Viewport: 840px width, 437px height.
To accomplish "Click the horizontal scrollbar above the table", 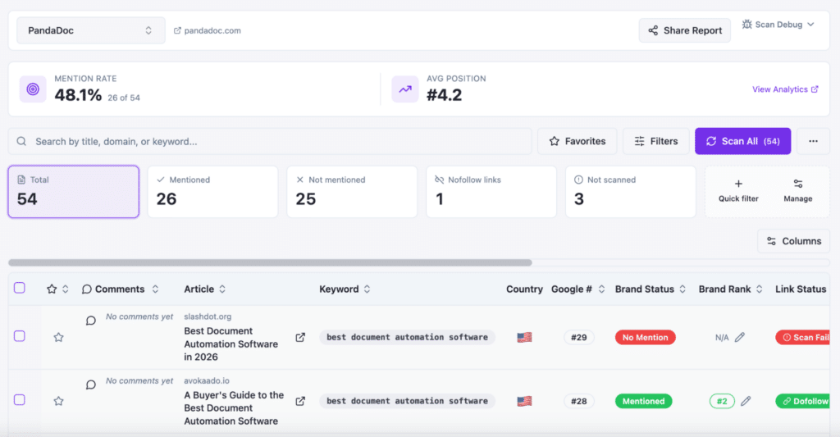I will (x=270, y=263).
